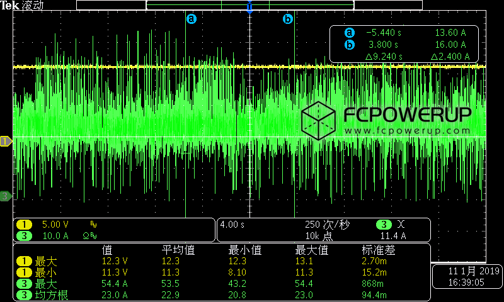Click the 15.2m standard deviation cell
This screenshot has width=504, height=302.
point(374,273)
